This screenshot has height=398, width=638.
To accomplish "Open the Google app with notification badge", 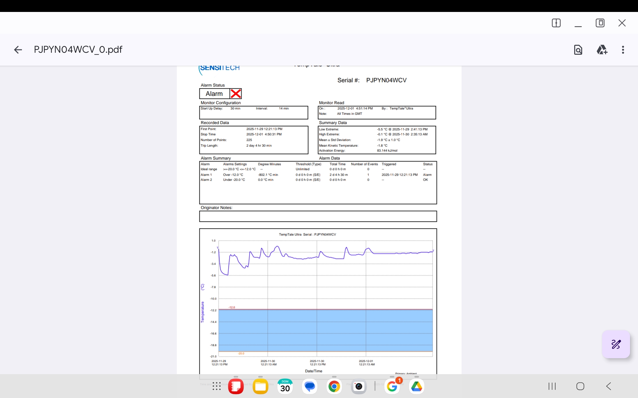I will [392, 386].
